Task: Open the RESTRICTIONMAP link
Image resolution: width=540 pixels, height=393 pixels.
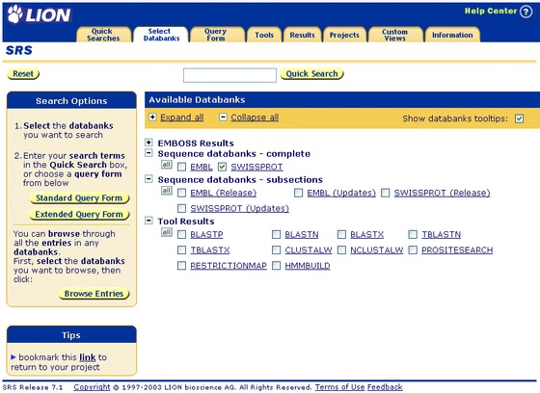Action: pyautogui.click(x=229, y=266)
